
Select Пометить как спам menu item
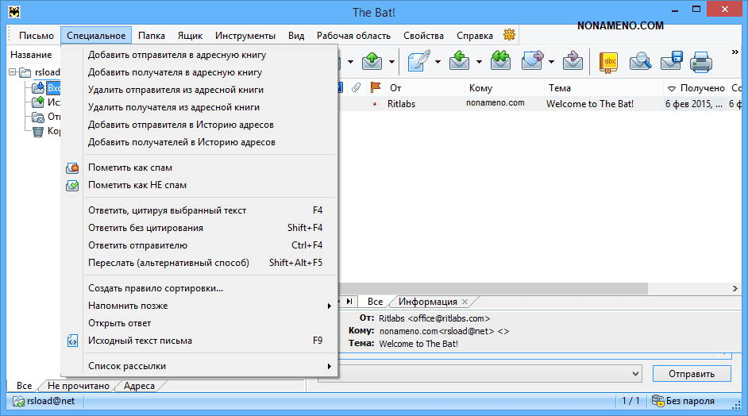(130, 168)
